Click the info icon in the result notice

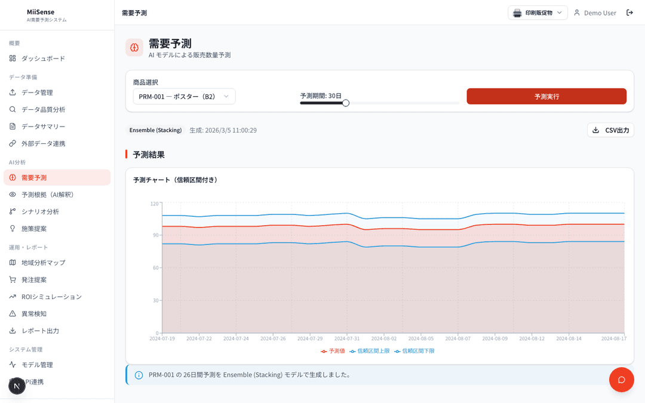pos(139,375)
